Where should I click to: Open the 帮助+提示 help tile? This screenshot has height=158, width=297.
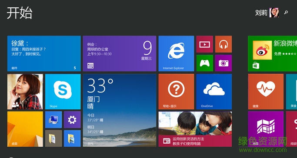tap(176, 92)
